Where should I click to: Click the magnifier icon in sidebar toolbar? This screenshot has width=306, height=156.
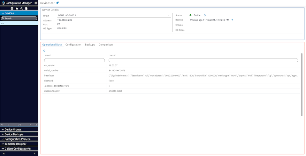pyautogui.click(x=21, y=8)
